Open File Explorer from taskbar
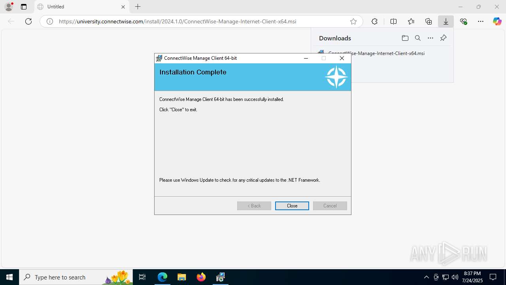The image size is (506, 285). point(181,277)
